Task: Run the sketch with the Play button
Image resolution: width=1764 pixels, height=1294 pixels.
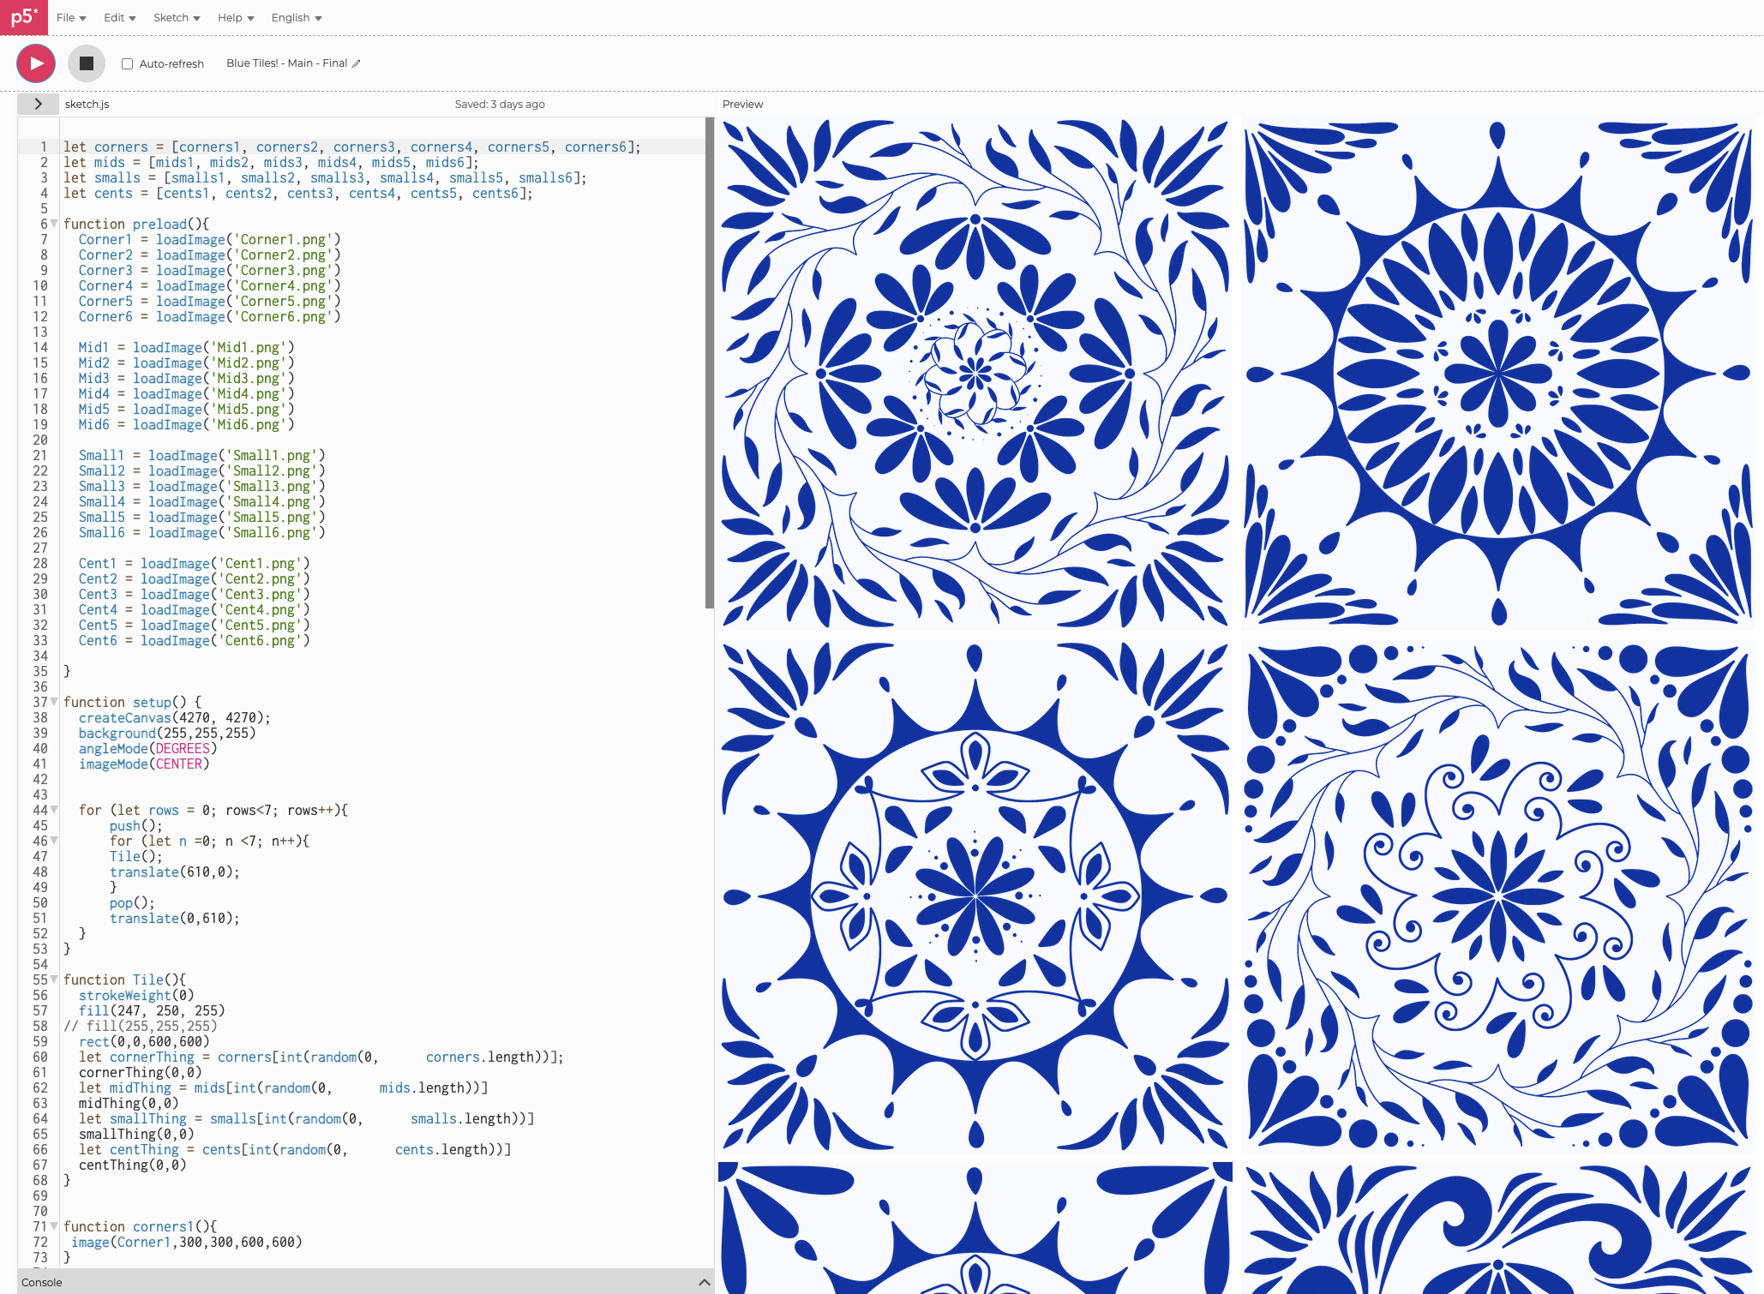Action: click(35, 63)
